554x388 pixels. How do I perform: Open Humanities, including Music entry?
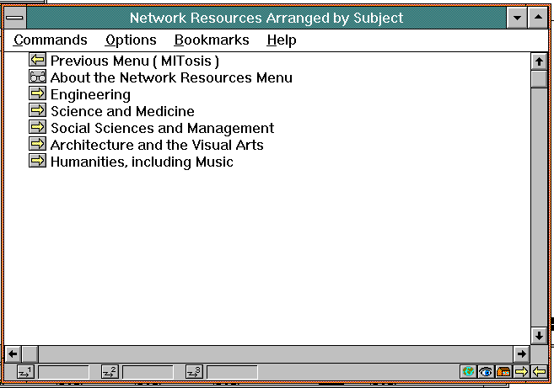pyautogui.click(x=142, y=162)
